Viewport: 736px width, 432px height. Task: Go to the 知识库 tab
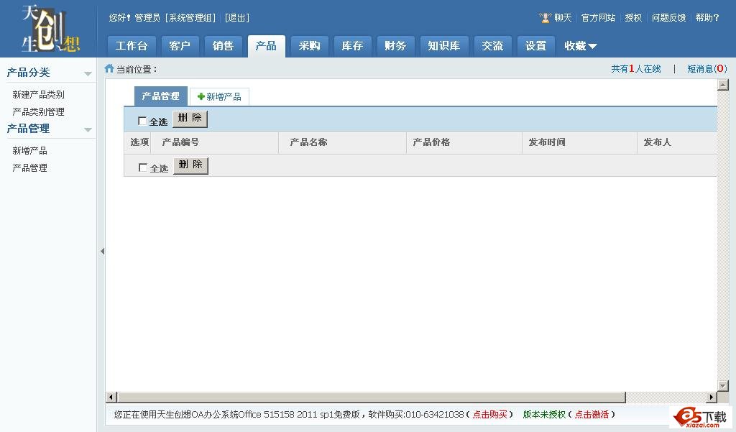(x=444, y=46)
